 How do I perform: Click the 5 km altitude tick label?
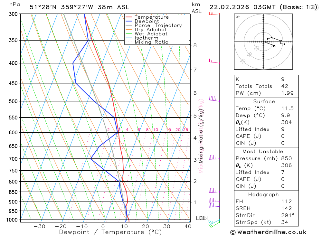(x=195, y=116)
